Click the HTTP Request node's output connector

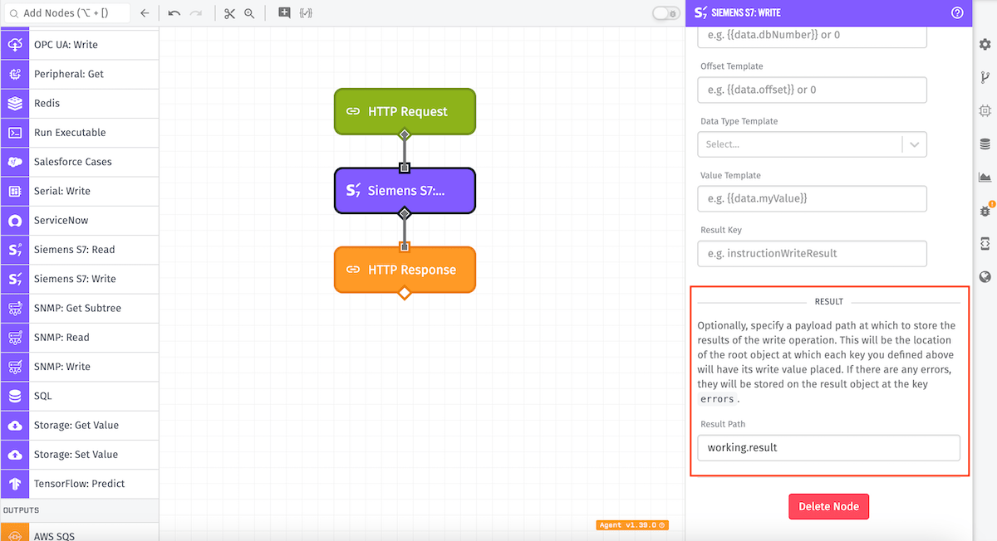[405, 134]
